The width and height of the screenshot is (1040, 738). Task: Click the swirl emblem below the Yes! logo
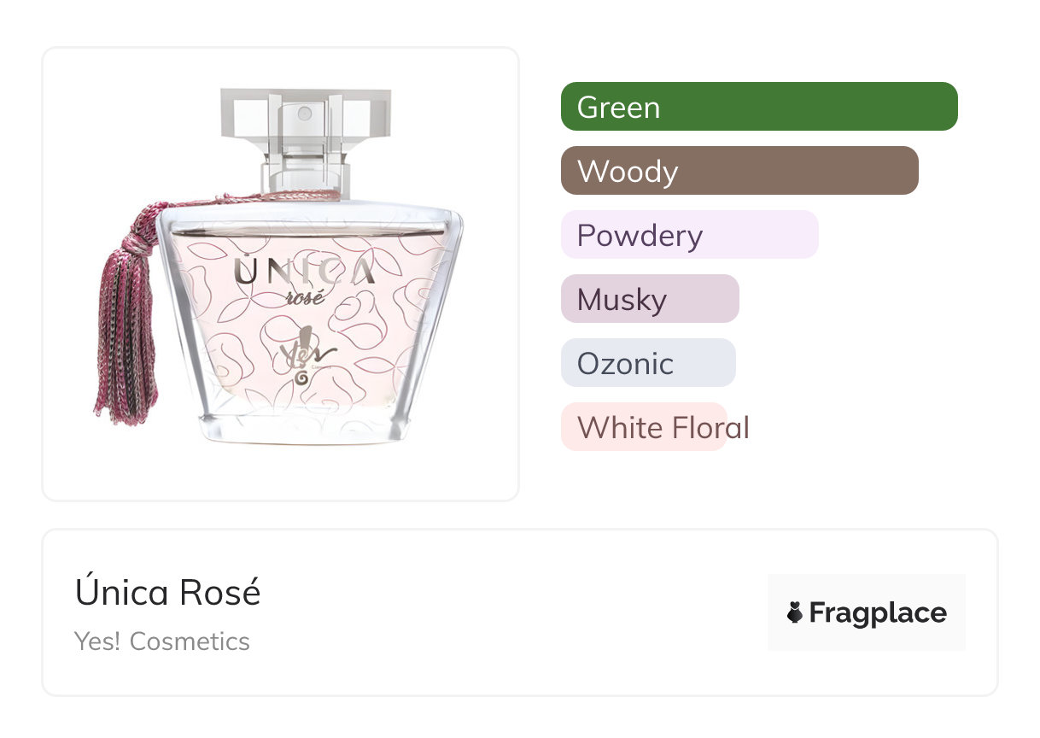pyautogui.click(x=301, y=377)
